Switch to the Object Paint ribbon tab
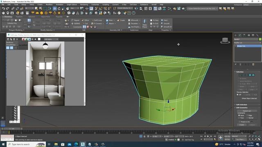The height and width of the screenshot is (147, 262). click(45, 17)
